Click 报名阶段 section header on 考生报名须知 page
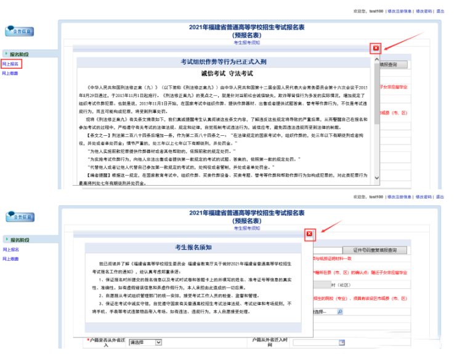Image resolution: width=457 pixels, height=359 pixels. [x=20, y=240]
